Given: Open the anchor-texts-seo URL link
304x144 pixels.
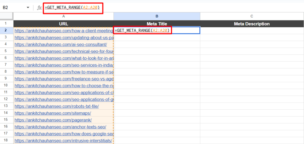Looking at the screenshot, I should tap(60, 127).
